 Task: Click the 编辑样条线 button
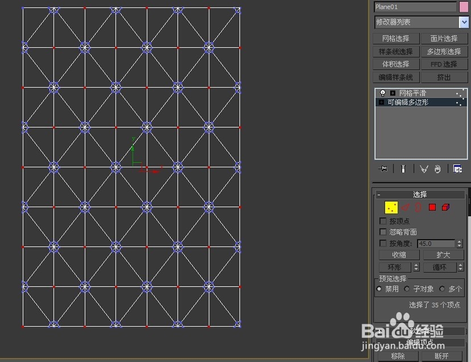395,77
